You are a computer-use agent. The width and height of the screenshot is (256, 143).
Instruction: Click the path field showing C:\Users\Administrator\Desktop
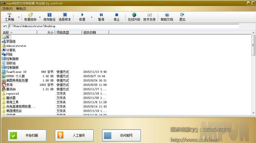pos(124,26)
